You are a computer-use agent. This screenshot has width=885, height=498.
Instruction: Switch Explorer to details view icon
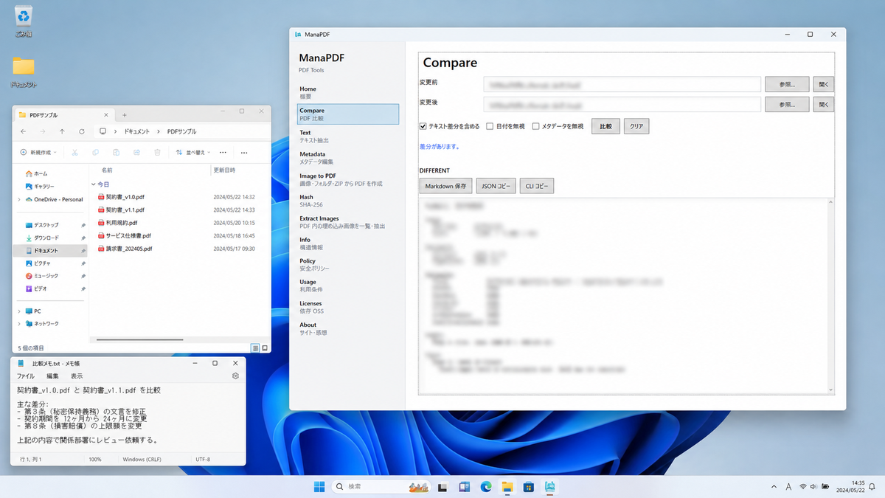255,347
